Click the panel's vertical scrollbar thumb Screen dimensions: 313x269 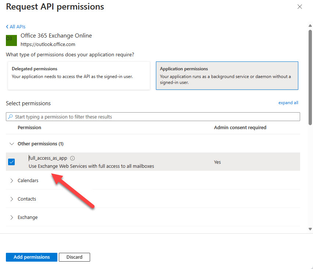310,78
